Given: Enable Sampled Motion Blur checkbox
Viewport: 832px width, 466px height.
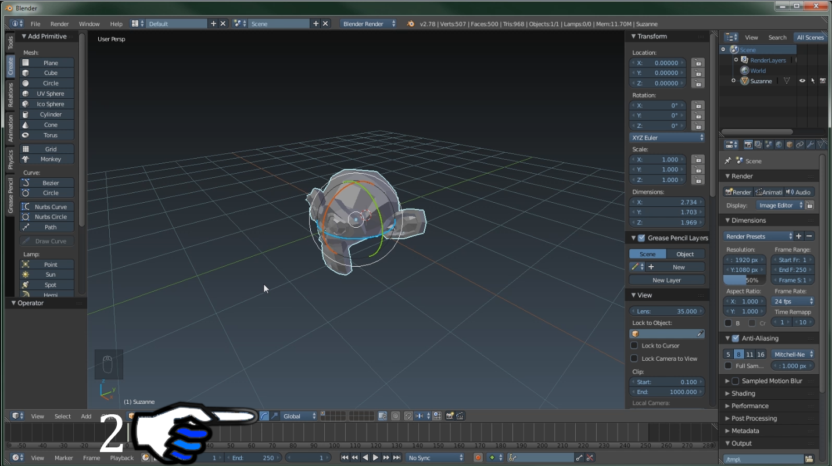Looking at the screenshot, I should click(x=736, y=381).
